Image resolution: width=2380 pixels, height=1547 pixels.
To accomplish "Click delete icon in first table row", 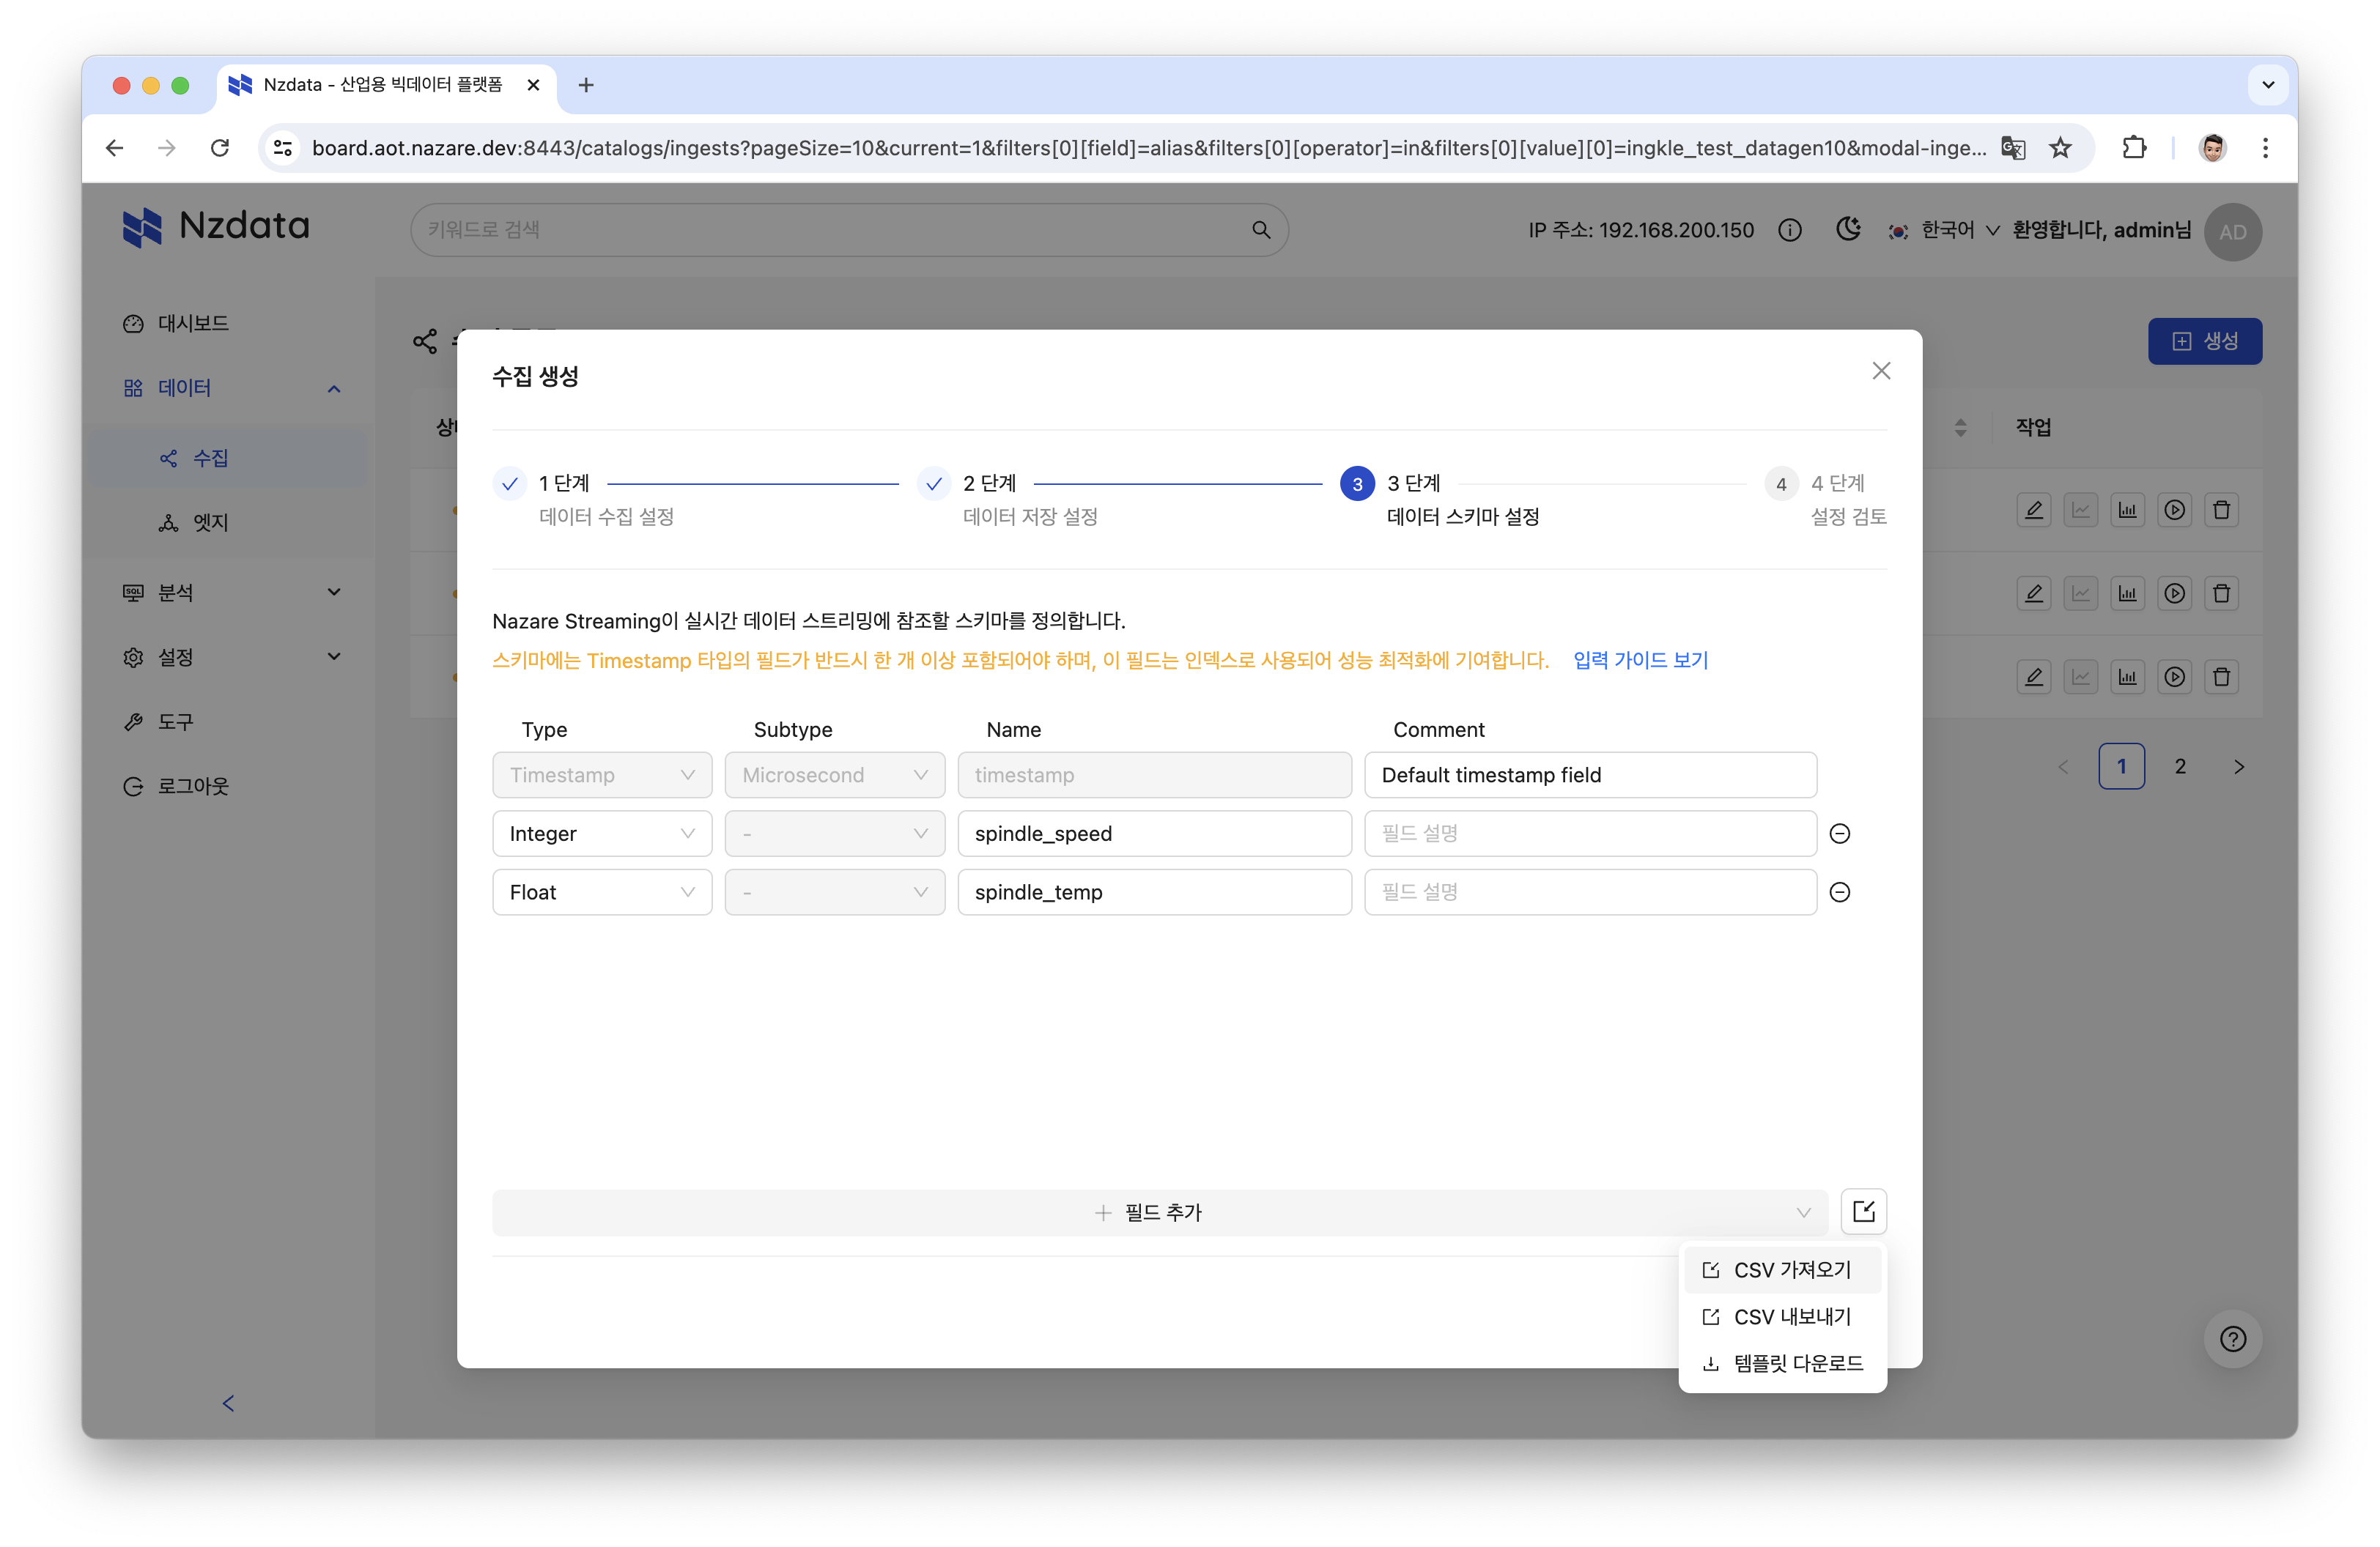I will pyautogui.click(x=2221, y=510).
